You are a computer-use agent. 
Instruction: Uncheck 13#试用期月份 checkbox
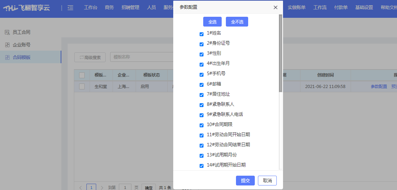(x=201, y=156)
